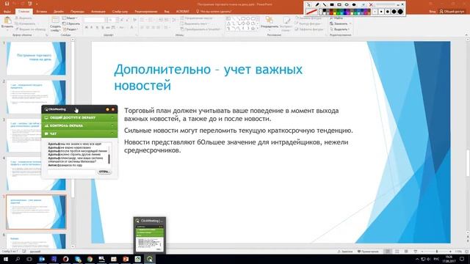Open the Раздел section dropdown
Image resolution: width=470 pixels, height=264 pixels.
click(70, 29)
